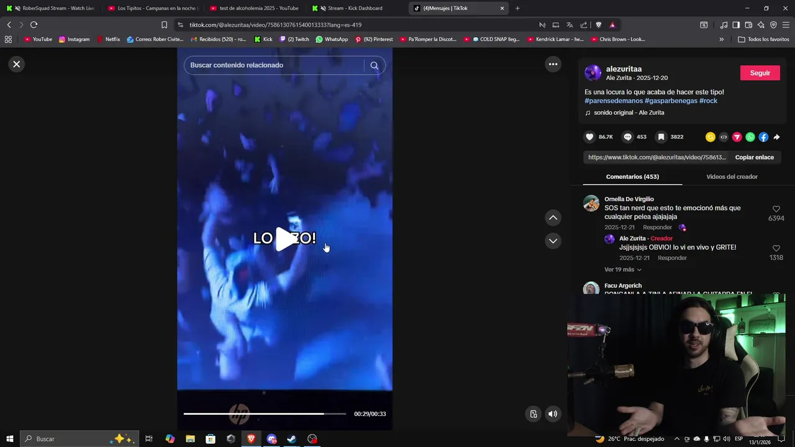The height and width of the screenshot is (447, 795).
Task: Open Steam from the taskbar
Action: coord(291,439)
